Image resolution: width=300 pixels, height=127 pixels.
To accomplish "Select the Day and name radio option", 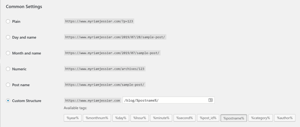I will click(8, 37).
